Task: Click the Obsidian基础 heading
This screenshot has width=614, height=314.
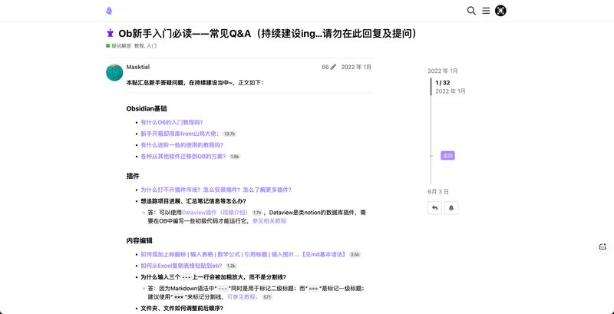Action: click(147, 108)
